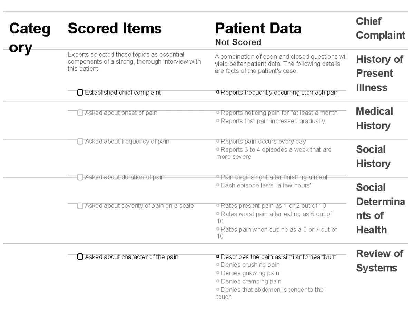Click the Patient Data column heading
Viewport: 414px width, 320px height.
258,29
